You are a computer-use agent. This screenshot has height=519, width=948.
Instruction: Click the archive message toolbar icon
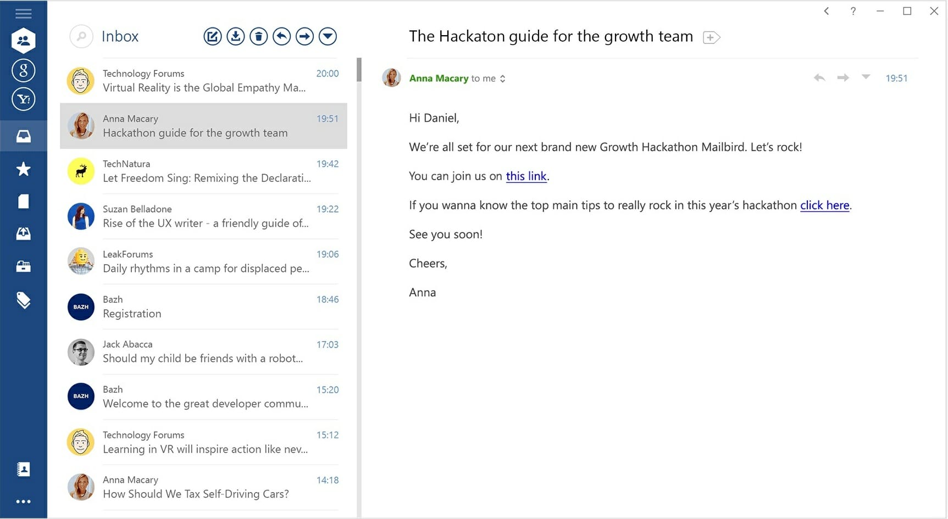click(x=236, y=37)
